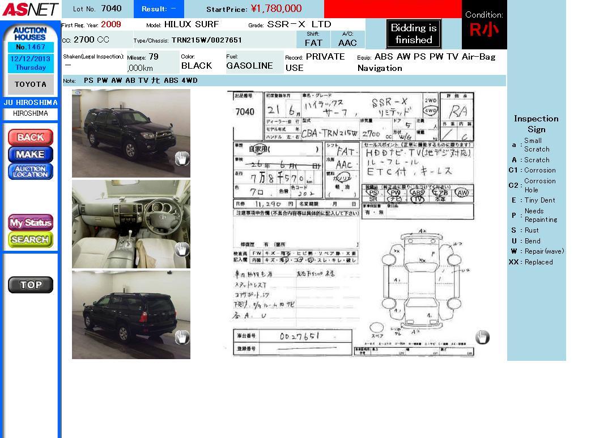Click zoom hand icon on front photo
The height and width of the screenshot is (438, 595).
(182, 159)
